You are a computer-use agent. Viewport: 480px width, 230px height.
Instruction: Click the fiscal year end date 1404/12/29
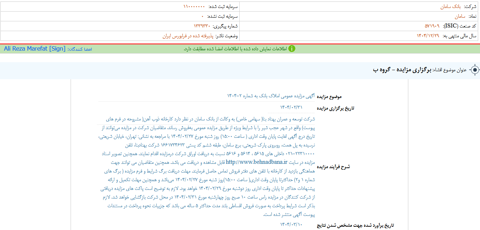(428, 36)
